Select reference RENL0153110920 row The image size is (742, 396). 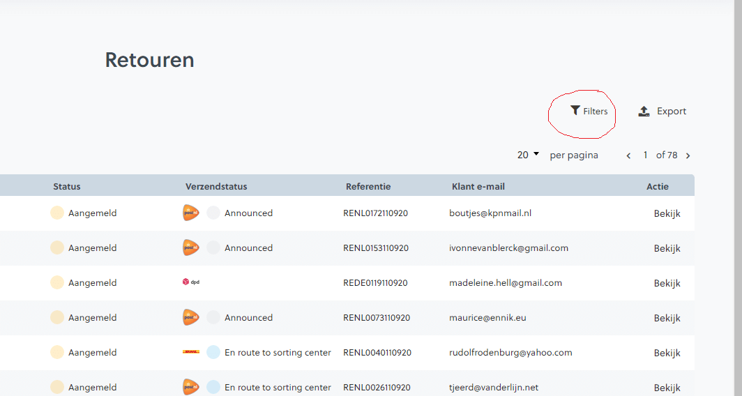tap(376, 248)
